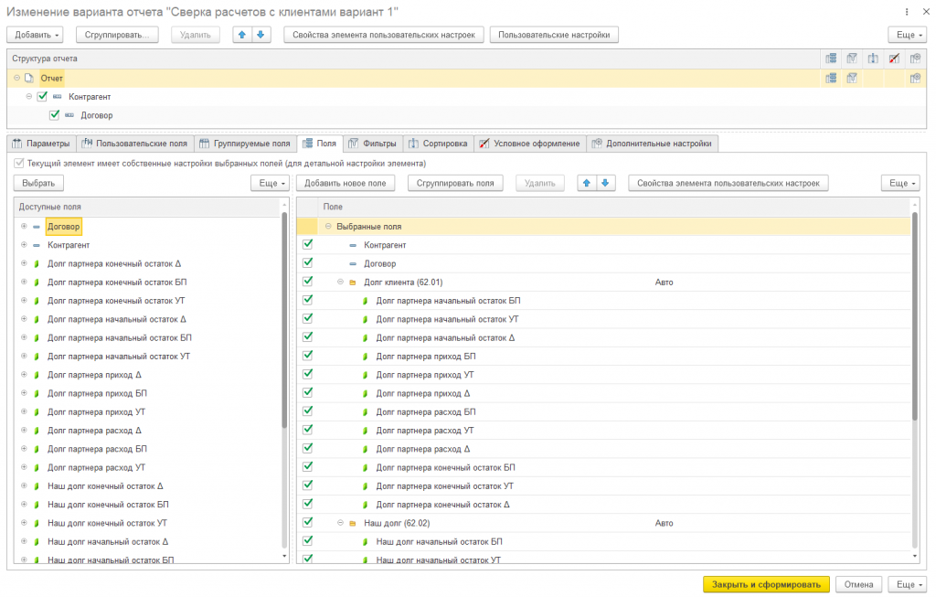Image resolution: width=936 pixels, height=597 pixels.
Task: Expand the Договор available field
Action: coord(24,226)
